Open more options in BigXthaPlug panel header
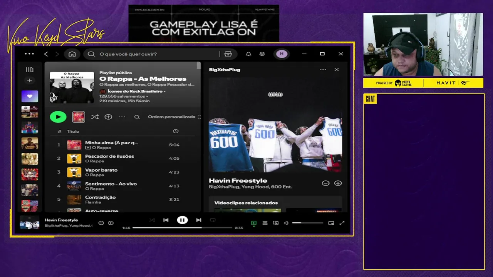 pos(323,70)
